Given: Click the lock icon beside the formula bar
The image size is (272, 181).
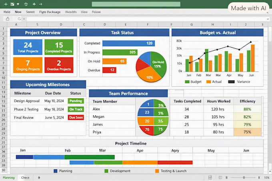Looking at the screenshot, I should pos(8,19).
